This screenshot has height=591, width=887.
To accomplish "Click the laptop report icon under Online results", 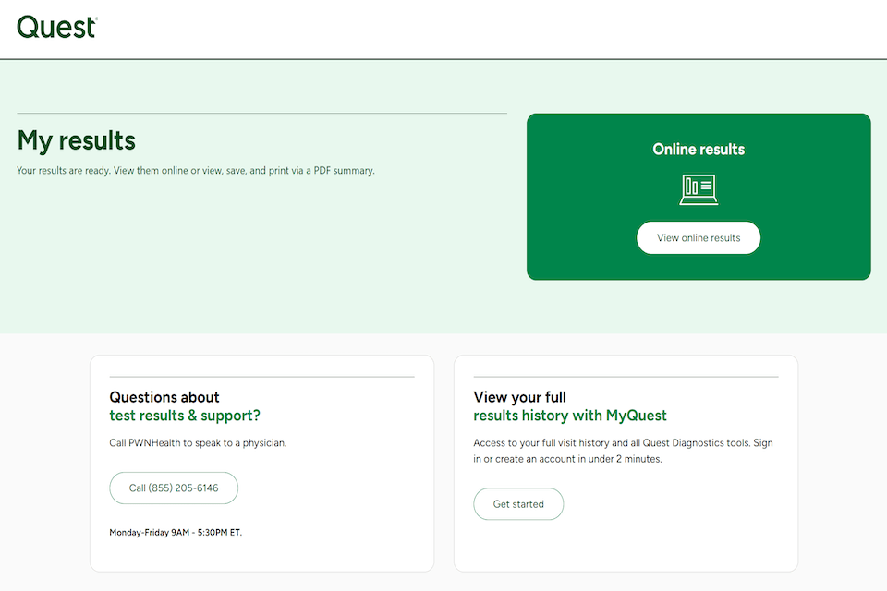I will (x=699, y=189).
